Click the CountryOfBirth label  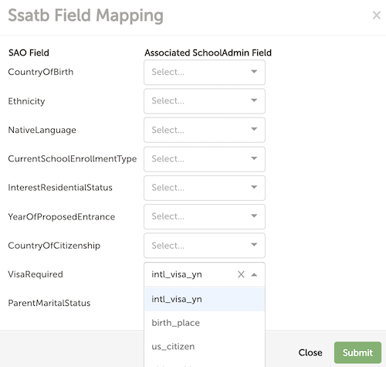coord(41,72)
